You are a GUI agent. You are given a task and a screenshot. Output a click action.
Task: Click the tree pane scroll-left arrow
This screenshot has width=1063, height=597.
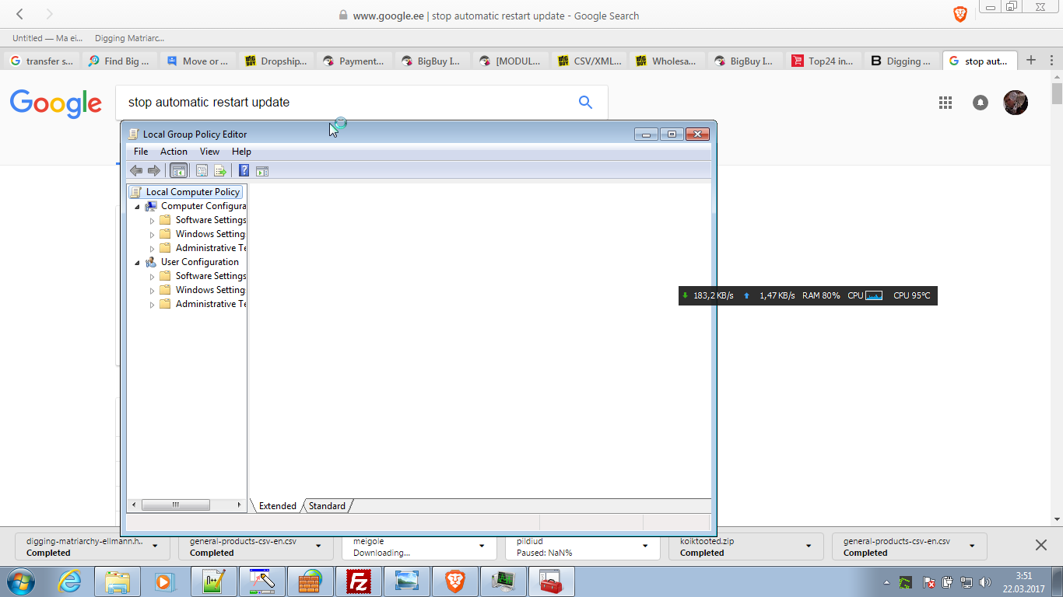[x=132, y=505]
